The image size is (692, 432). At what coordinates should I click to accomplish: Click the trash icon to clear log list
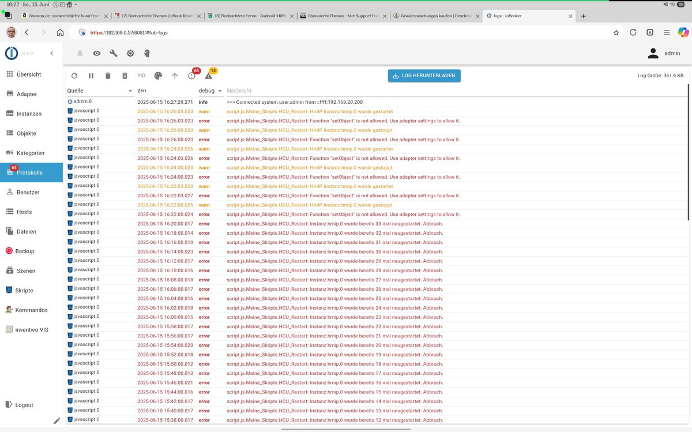108,76
